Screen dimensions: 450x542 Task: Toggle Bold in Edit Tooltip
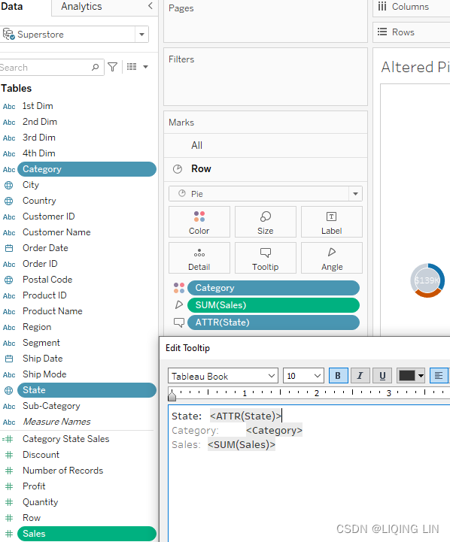click(338, 376)
